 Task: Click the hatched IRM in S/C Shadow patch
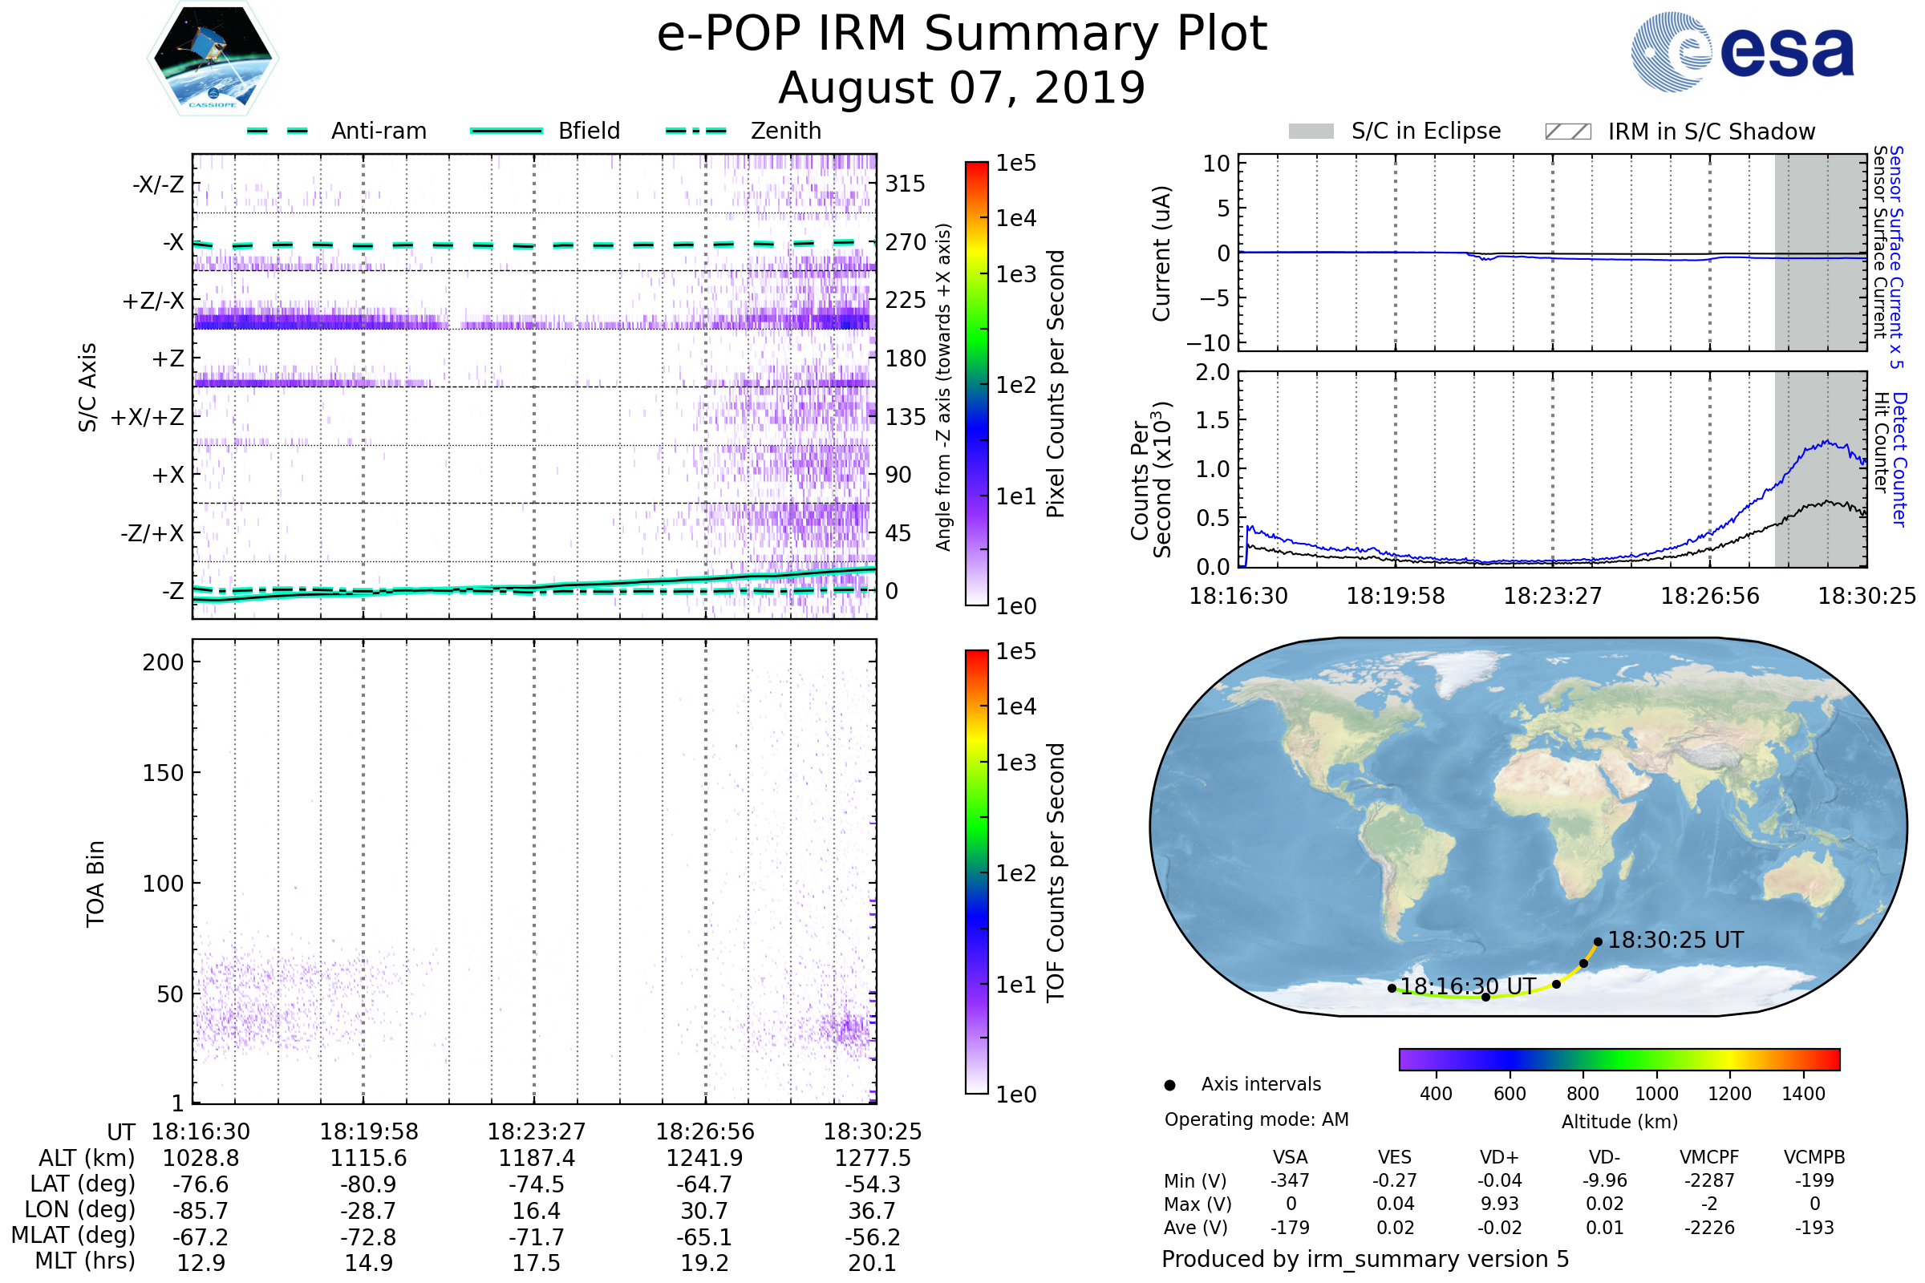[x=1568, y=132]
